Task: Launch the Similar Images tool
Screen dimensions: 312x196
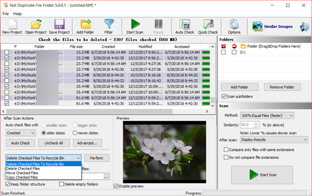Action: click(x=272, y=26)
